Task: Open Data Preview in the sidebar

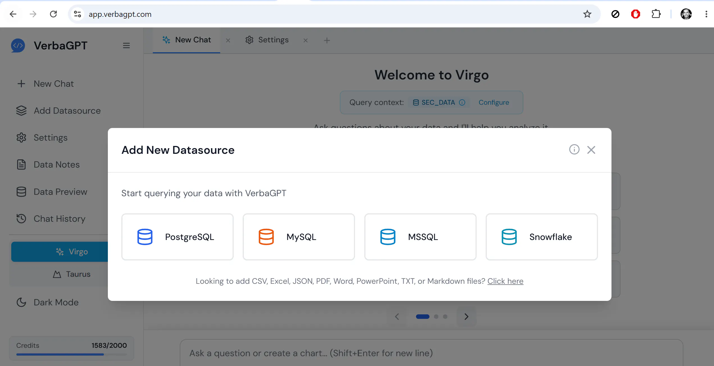Action: pyautogui.click(x=52, y=192)
